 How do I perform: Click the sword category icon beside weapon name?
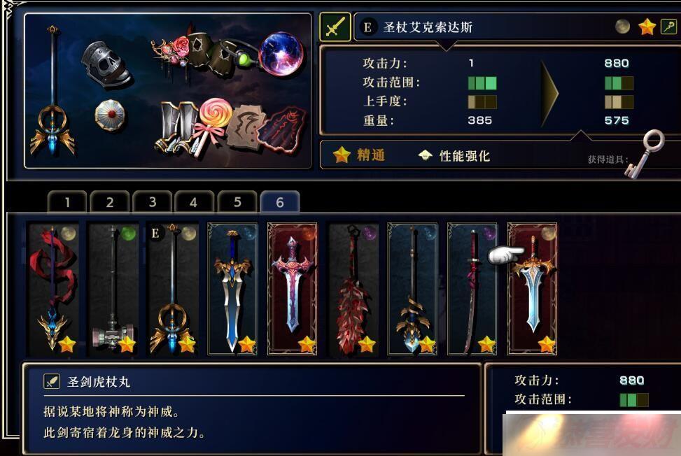pyautogui.click(x=335, y=27)
